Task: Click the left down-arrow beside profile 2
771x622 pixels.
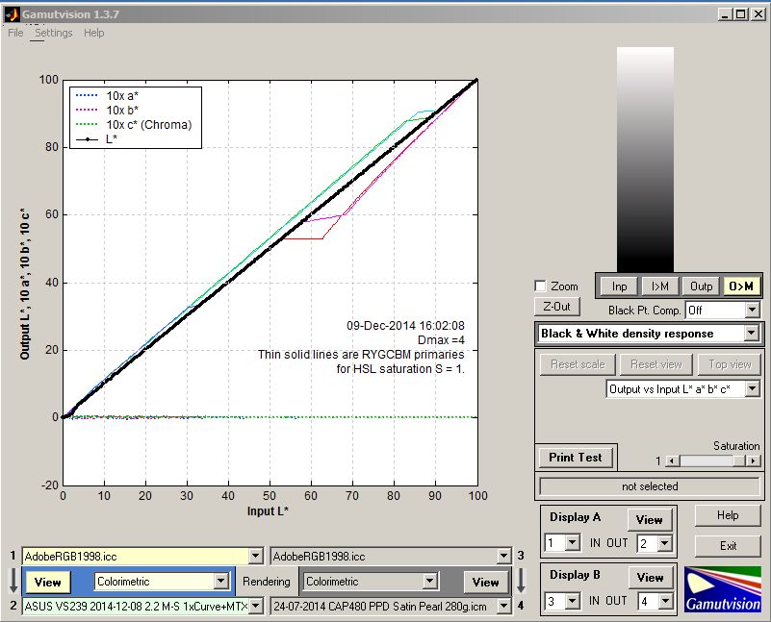Action: (x=12, y=581)
